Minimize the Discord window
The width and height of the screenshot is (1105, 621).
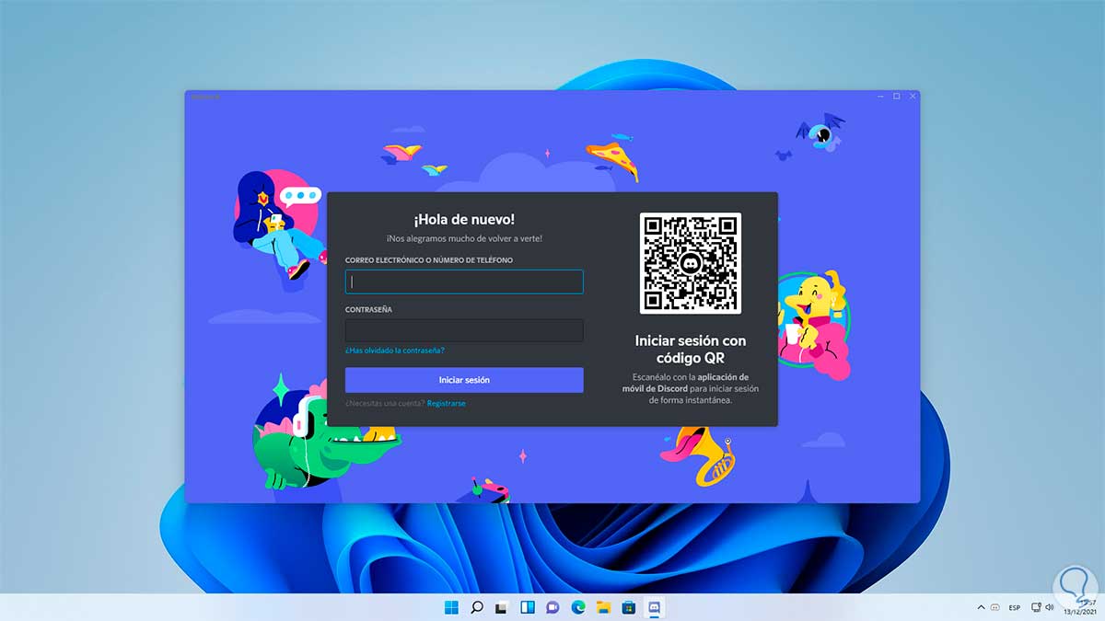[x=879, y=96]
